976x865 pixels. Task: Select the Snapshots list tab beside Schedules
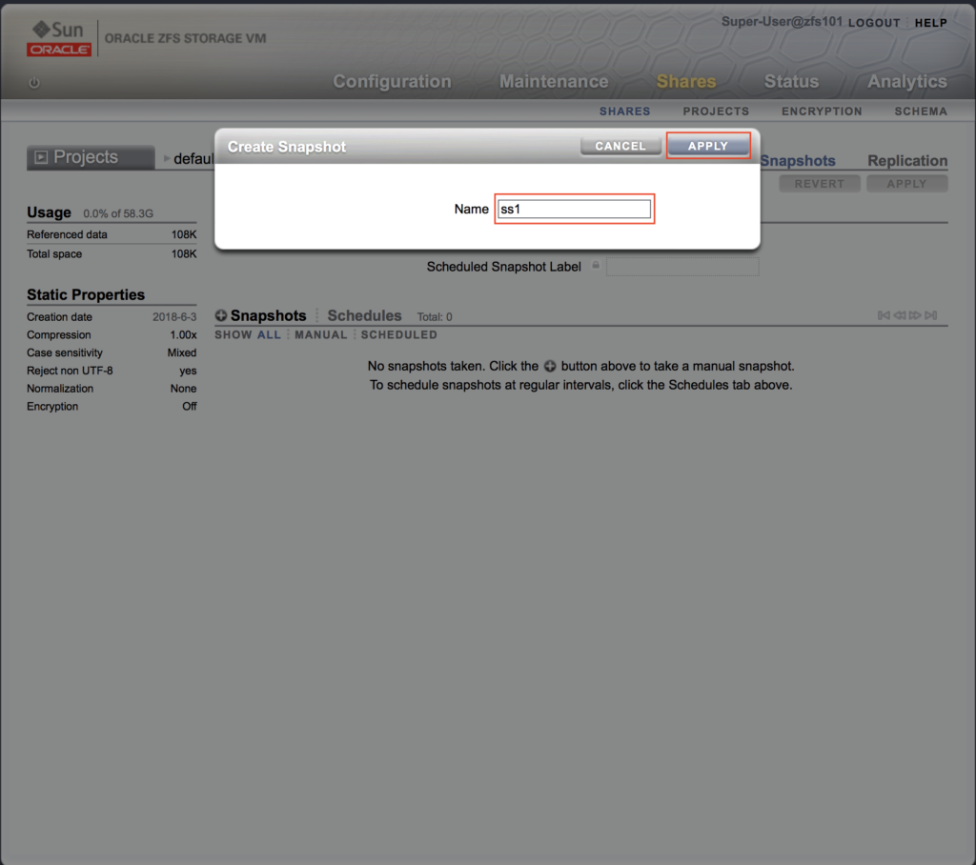268,315
